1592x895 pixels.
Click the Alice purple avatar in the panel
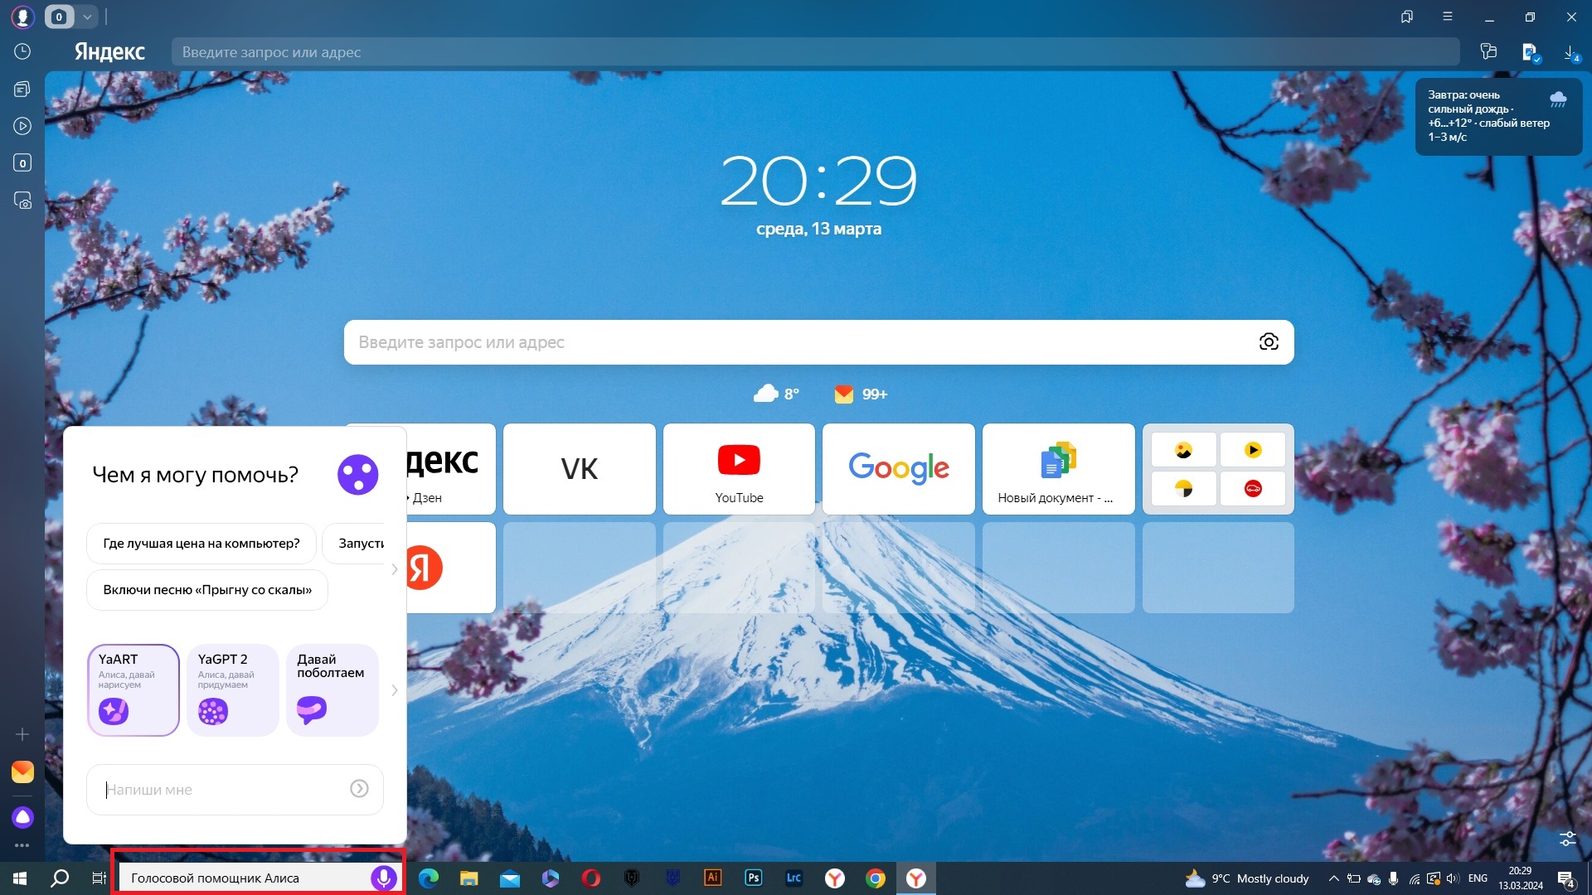point(358,475)
